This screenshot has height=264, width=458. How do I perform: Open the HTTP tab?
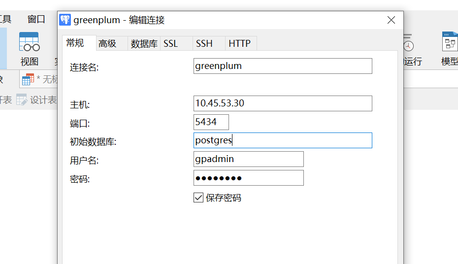pos(241,43)
